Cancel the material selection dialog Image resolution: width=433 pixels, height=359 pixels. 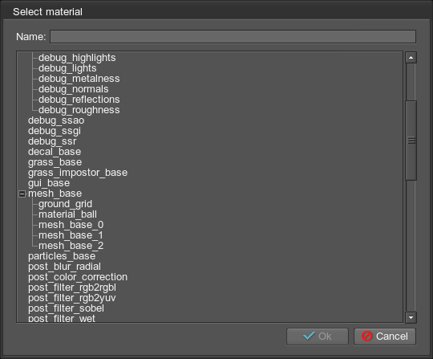pyautogui.click(x=385, y=337)
